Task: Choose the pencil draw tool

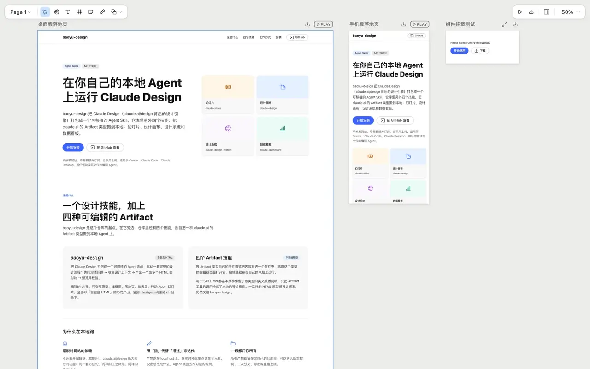Action: point(102,12)
